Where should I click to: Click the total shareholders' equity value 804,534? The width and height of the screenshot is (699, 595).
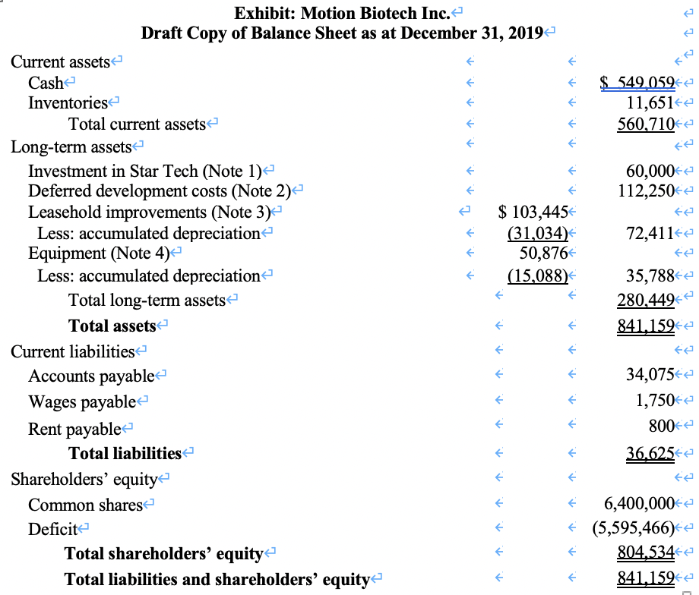click(x=646, y=552)
